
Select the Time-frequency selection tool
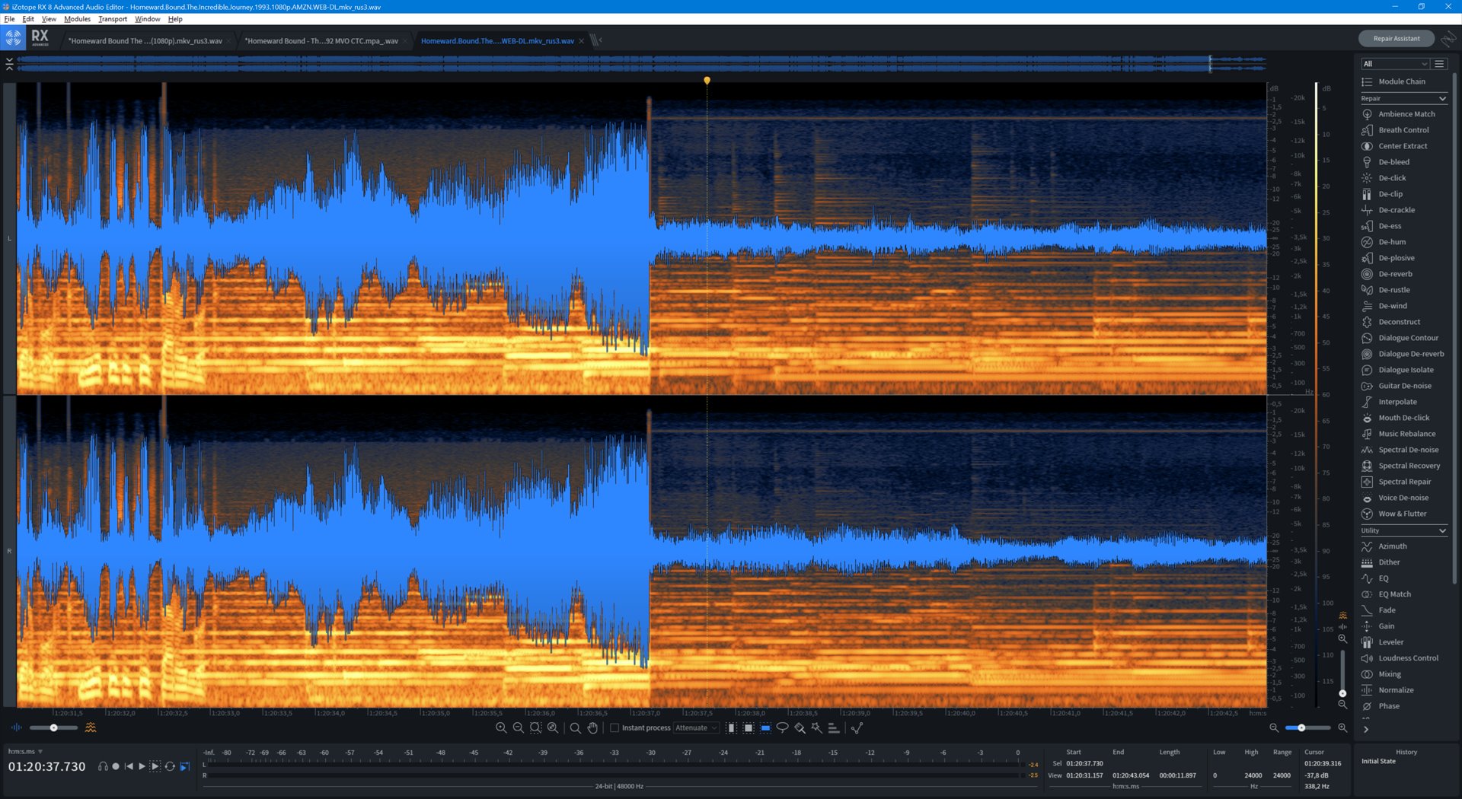749,728
